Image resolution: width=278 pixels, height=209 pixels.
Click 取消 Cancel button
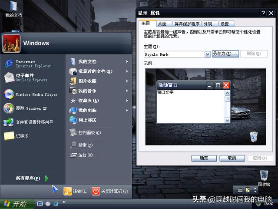point(232,158)
